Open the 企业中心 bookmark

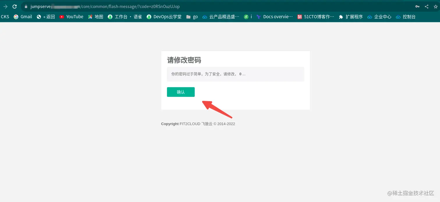point(379,17)
